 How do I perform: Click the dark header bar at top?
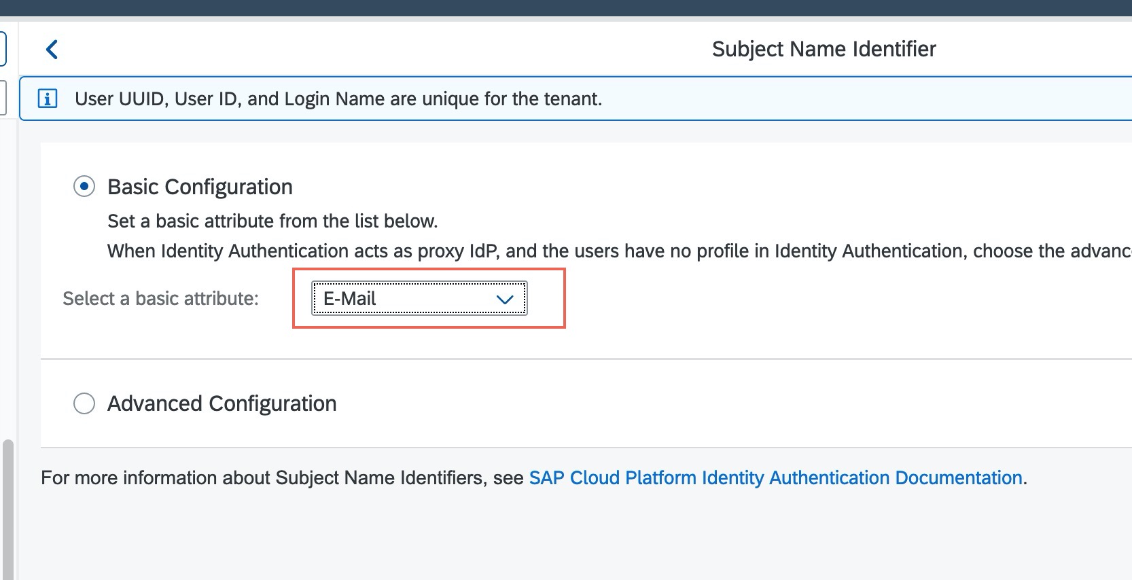[x=566, y=7]
